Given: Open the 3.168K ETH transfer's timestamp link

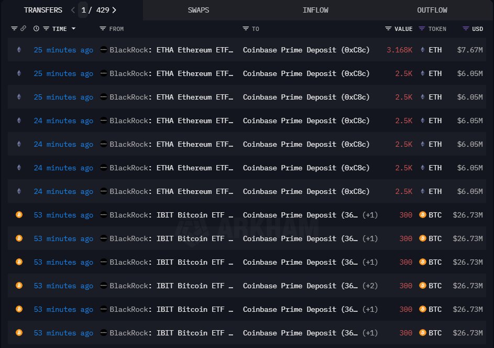Looking at the screenshot, I should [63, 50].
